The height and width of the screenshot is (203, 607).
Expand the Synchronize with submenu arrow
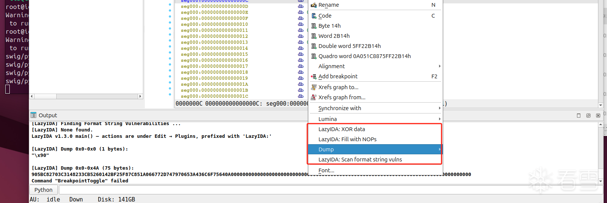[439, 108]
